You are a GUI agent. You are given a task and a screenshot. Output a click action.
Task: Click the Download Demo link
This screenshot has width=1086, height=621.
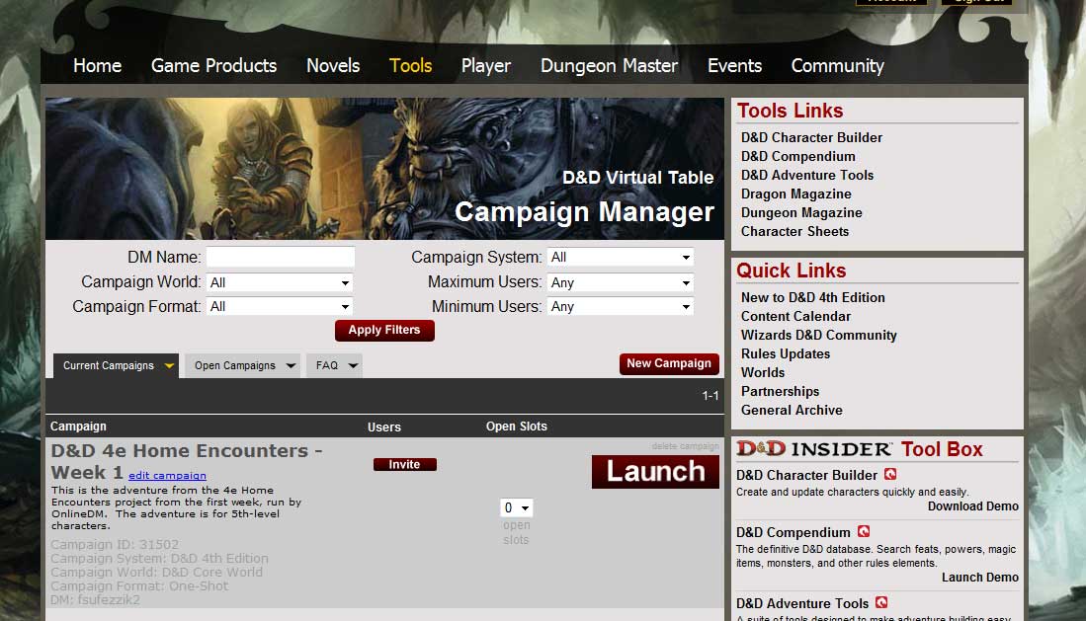point(973,506)
